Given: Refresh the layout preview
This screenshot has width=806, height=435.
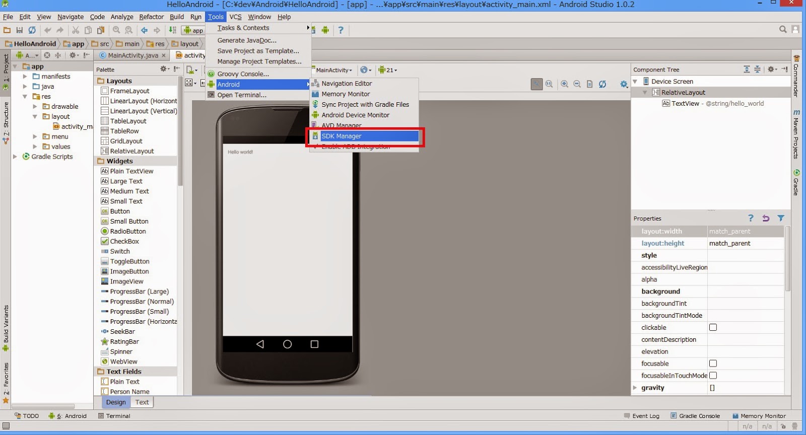Looking at the screenshot, I should click(x=602, y=84).
